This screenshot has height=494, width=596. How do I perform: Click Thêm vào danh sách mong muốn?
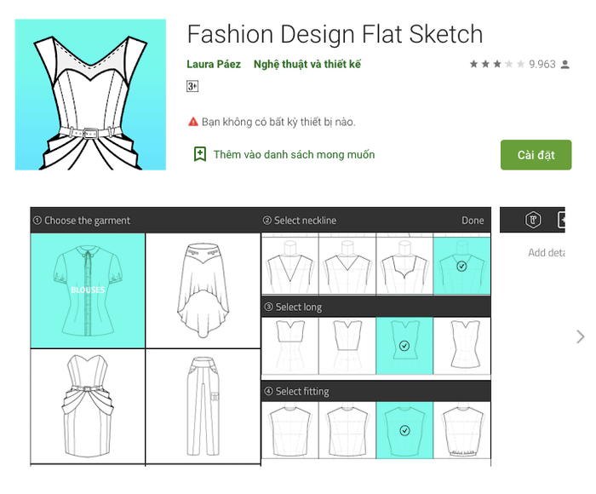pos(294,154)
